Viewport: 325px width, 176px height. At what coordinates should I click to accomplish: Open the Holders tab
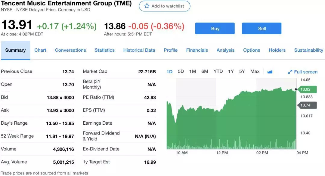[277, 50]
